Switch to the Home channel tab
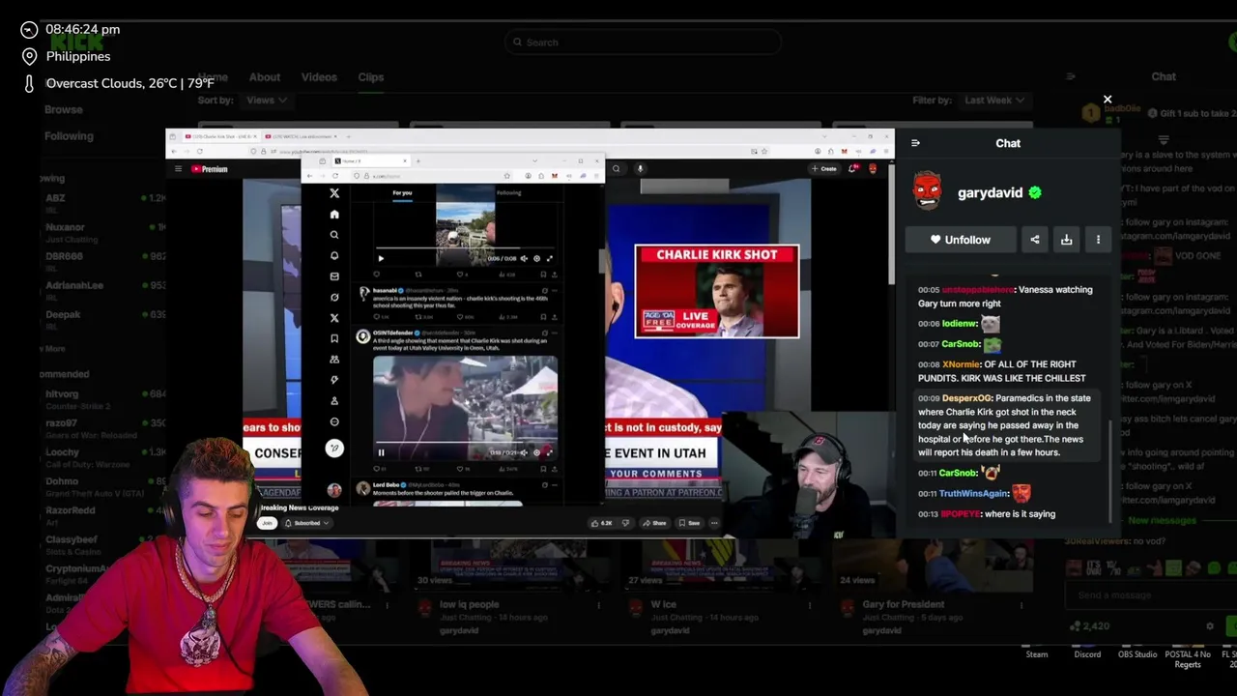The image size is (1237, 696). click(x=213, y=77)
